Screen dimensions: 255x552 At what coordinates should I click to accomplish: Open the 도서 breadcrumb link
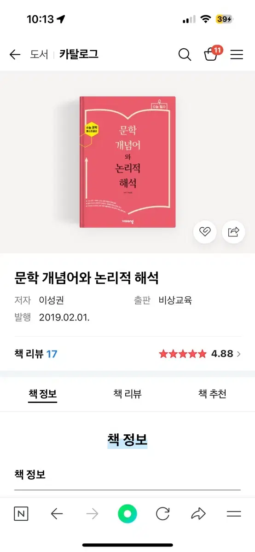tap(39, 54)
